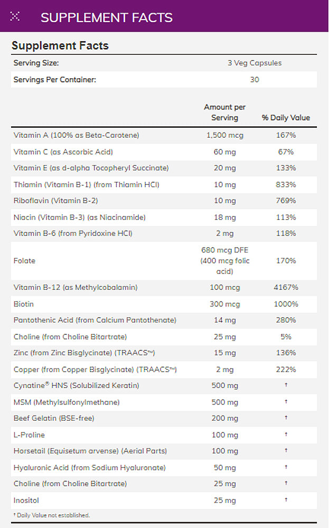The height and width of the screenshot is (528, 329).
Task: Click the Thiamin (Vitamin B-1) entry
Action: click(x=87, y=184)
